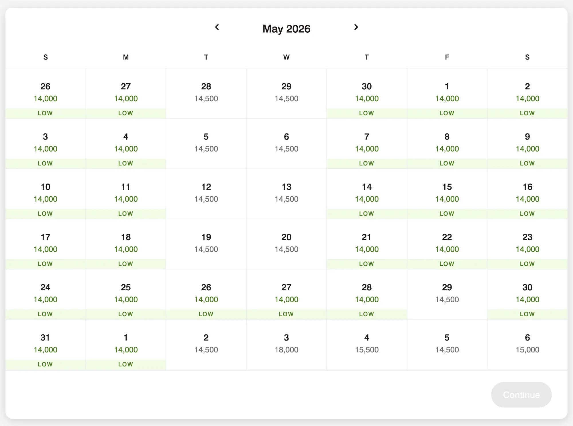Select May 17 low fare date
573x426 pixels.
point(46,244)
